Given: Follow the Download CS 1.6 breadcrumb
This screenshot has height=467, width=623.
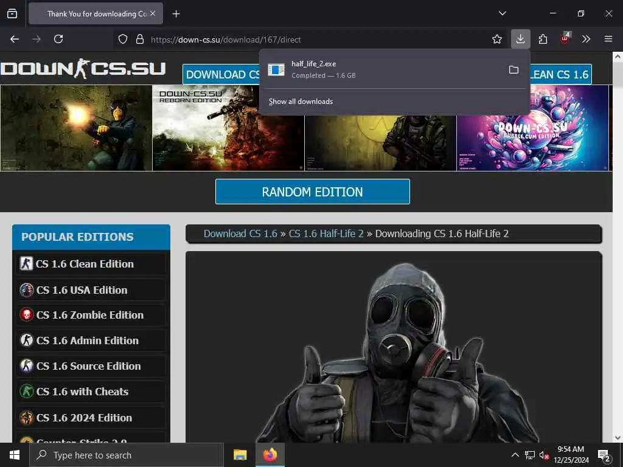Looking at the screenshot, I should tap(240, 233).
